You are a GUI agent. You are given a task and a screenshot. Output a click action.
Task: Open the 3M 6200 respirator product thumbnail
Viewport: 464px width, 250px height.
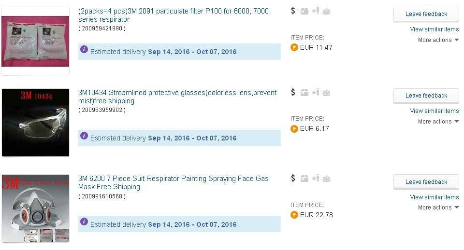tap(35, 208)
